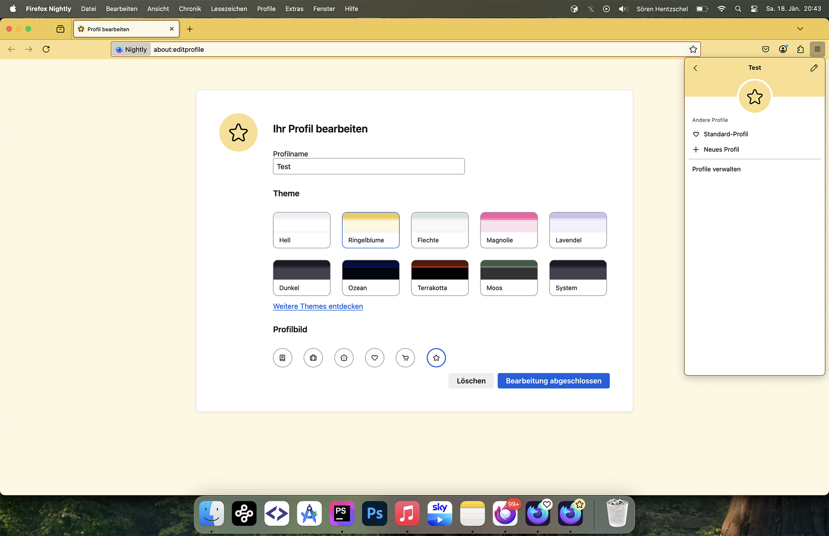The height and width of the screenshot is (536, 829).
Task: Expand the list all tabs dropdown
Action: (800, 29)
